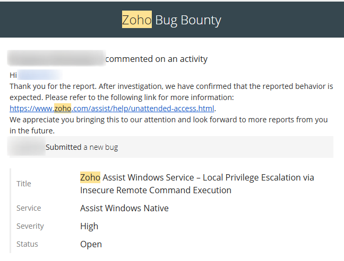Viewport: 344px width, 261px height.
Task: Open the unattended-access help link
Action: 113,109
